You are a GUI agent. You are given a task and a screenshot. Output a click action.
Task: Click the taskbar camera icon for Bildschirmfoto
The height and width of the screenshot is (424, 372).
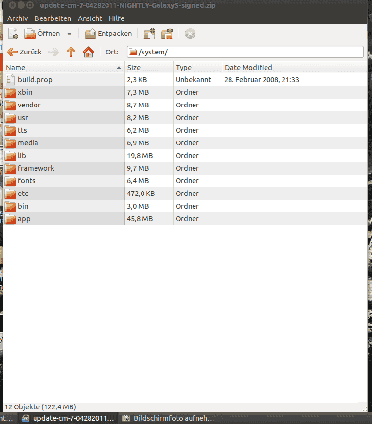[x=126, y=418]
